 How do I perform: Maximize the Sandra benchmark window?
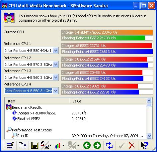[144, 5]
